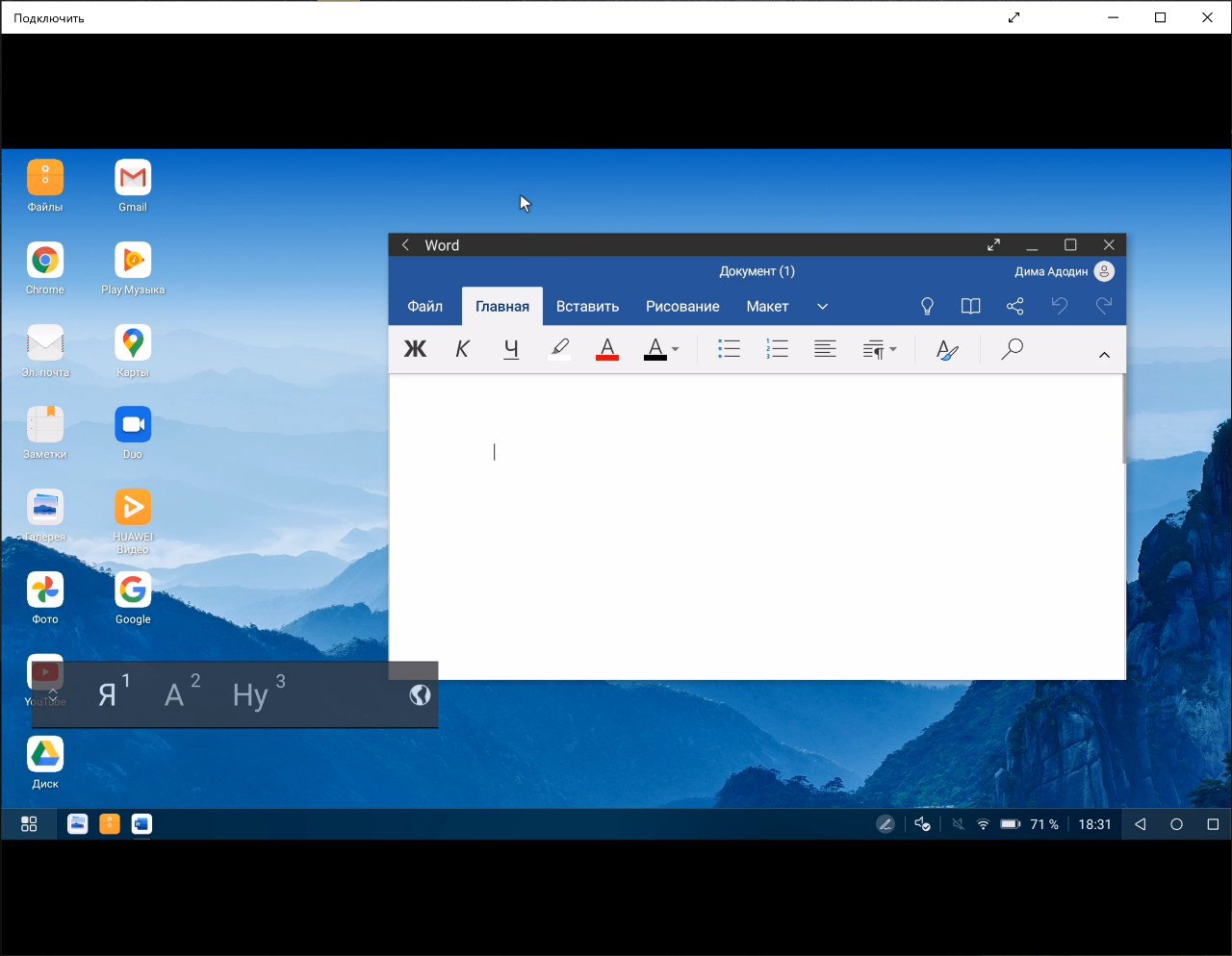The height and width of the screenshot is (956, 1232).
Task: Apply text highlight marker
Action: point(559,349)
